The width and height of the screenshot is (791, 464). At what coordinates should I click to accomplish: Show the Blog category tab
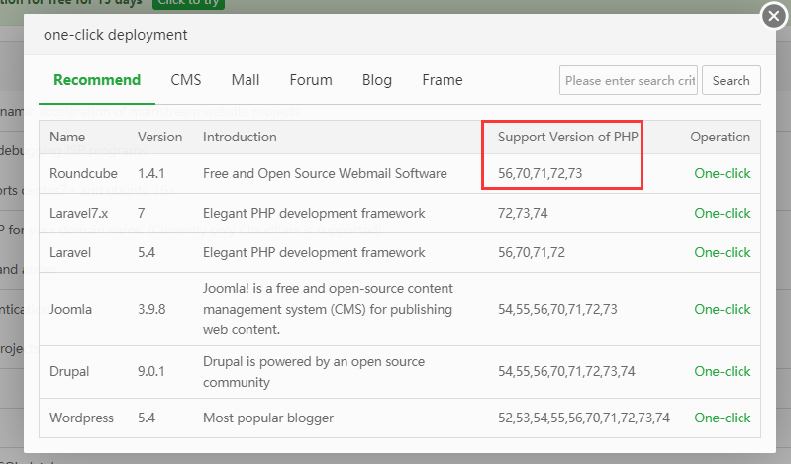(377, 80)
